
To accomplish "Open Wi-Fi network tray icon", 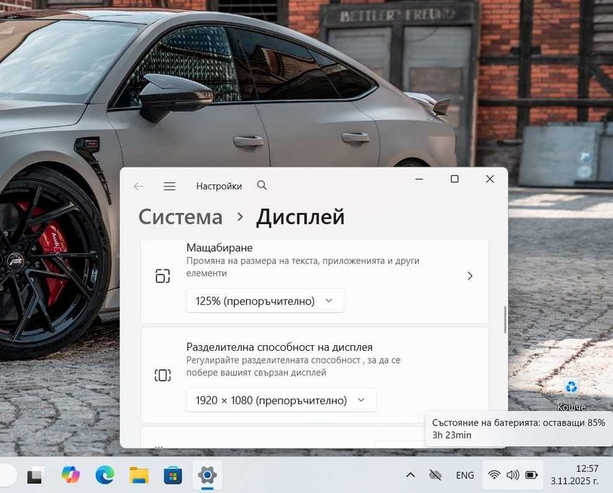I will click(x=494, y=475).
